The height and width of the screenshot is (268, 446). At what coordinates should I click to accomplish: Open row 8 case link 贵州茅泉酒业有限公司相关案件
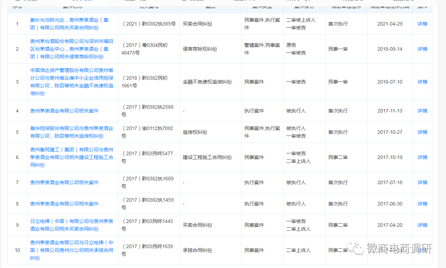coord(64,204)
